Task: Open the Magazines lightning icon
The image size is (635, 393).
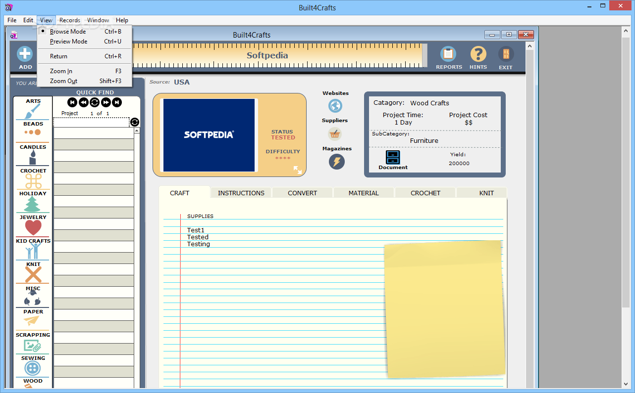Action: [x=337, y=162]
